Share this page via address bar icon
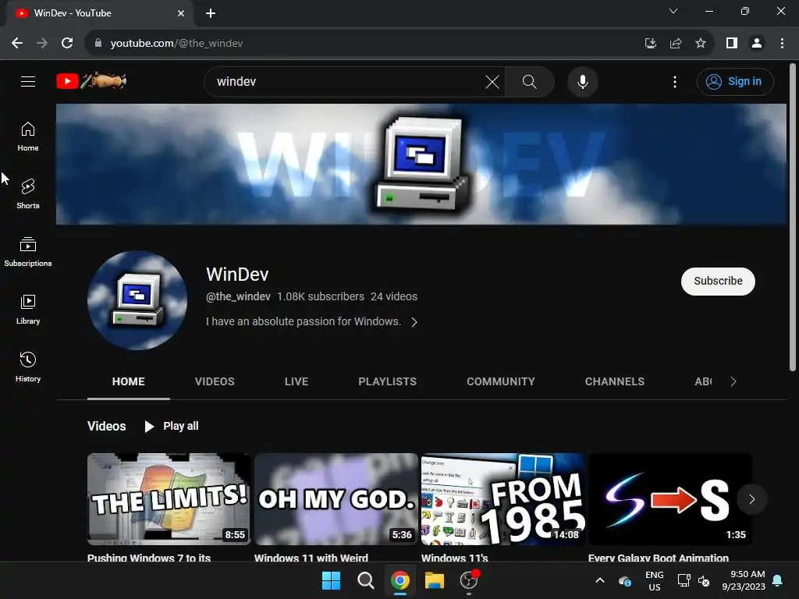The image size is (799, 599). tap(676, 44)
